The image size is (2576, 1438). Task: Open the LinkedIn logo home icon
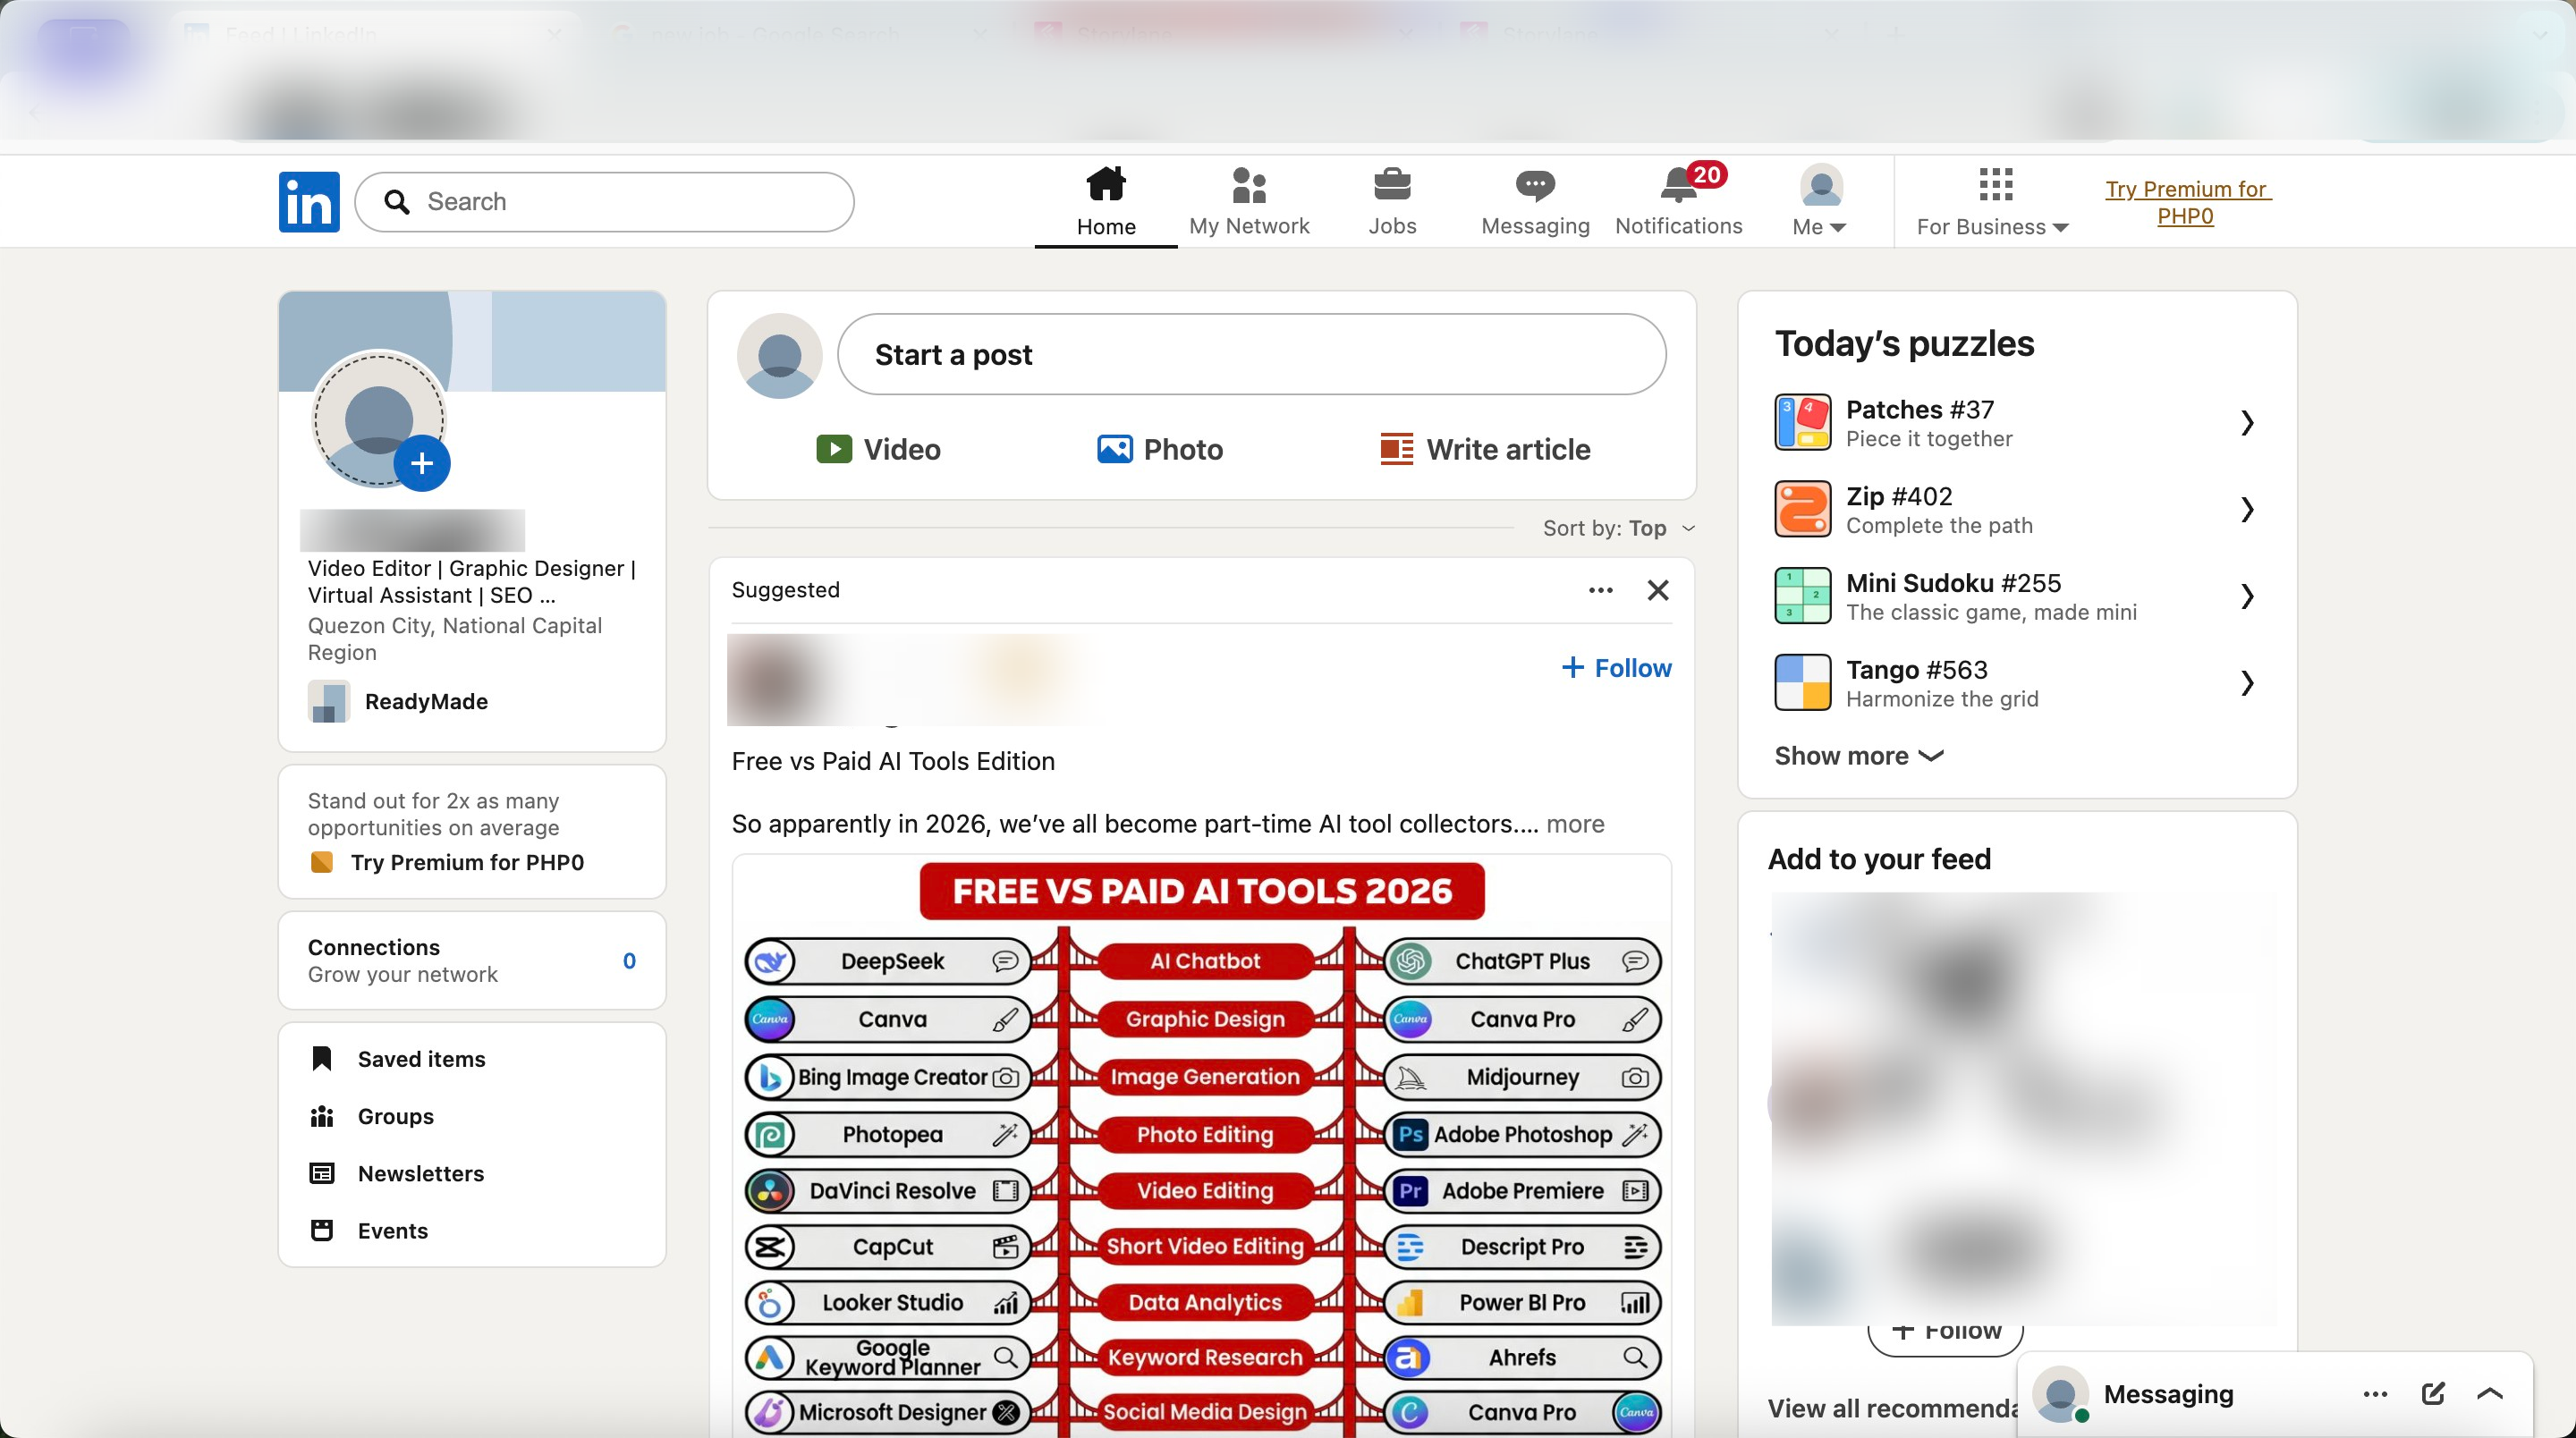308,201
